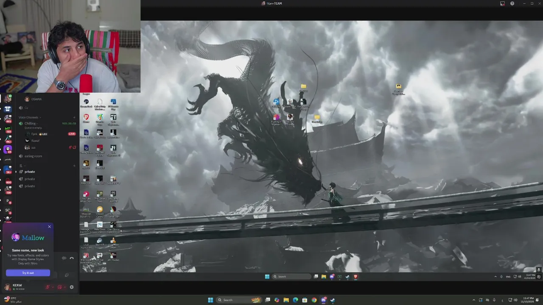Open noise suppression waveform icon in Discord
Image resolution: width=543 pixels, height=305 pixels.
pos(64,258)
